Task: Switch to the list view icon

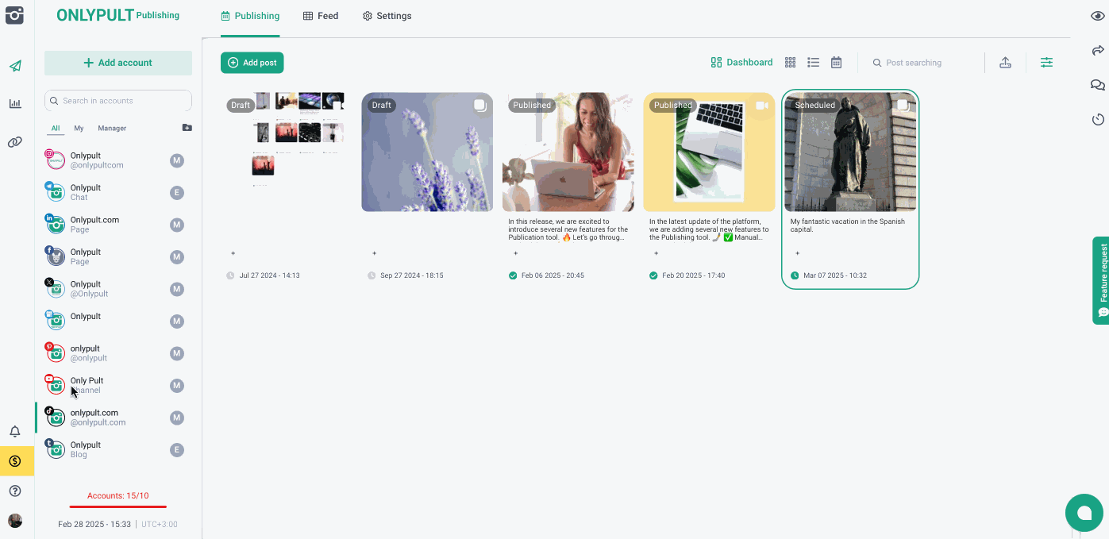Action: click(813, 63)
